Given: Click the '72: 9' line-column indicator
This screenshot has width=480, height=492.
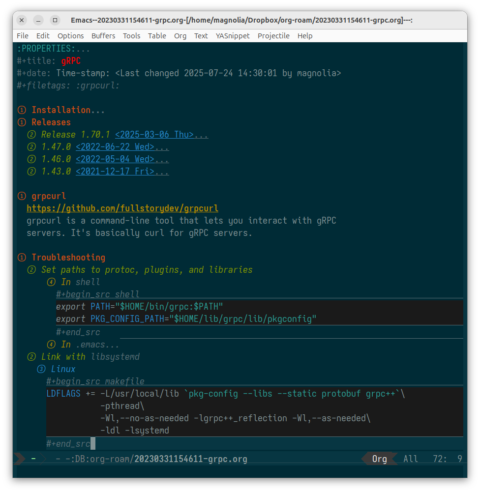Looking at the screenshot, I should point(448,459).
